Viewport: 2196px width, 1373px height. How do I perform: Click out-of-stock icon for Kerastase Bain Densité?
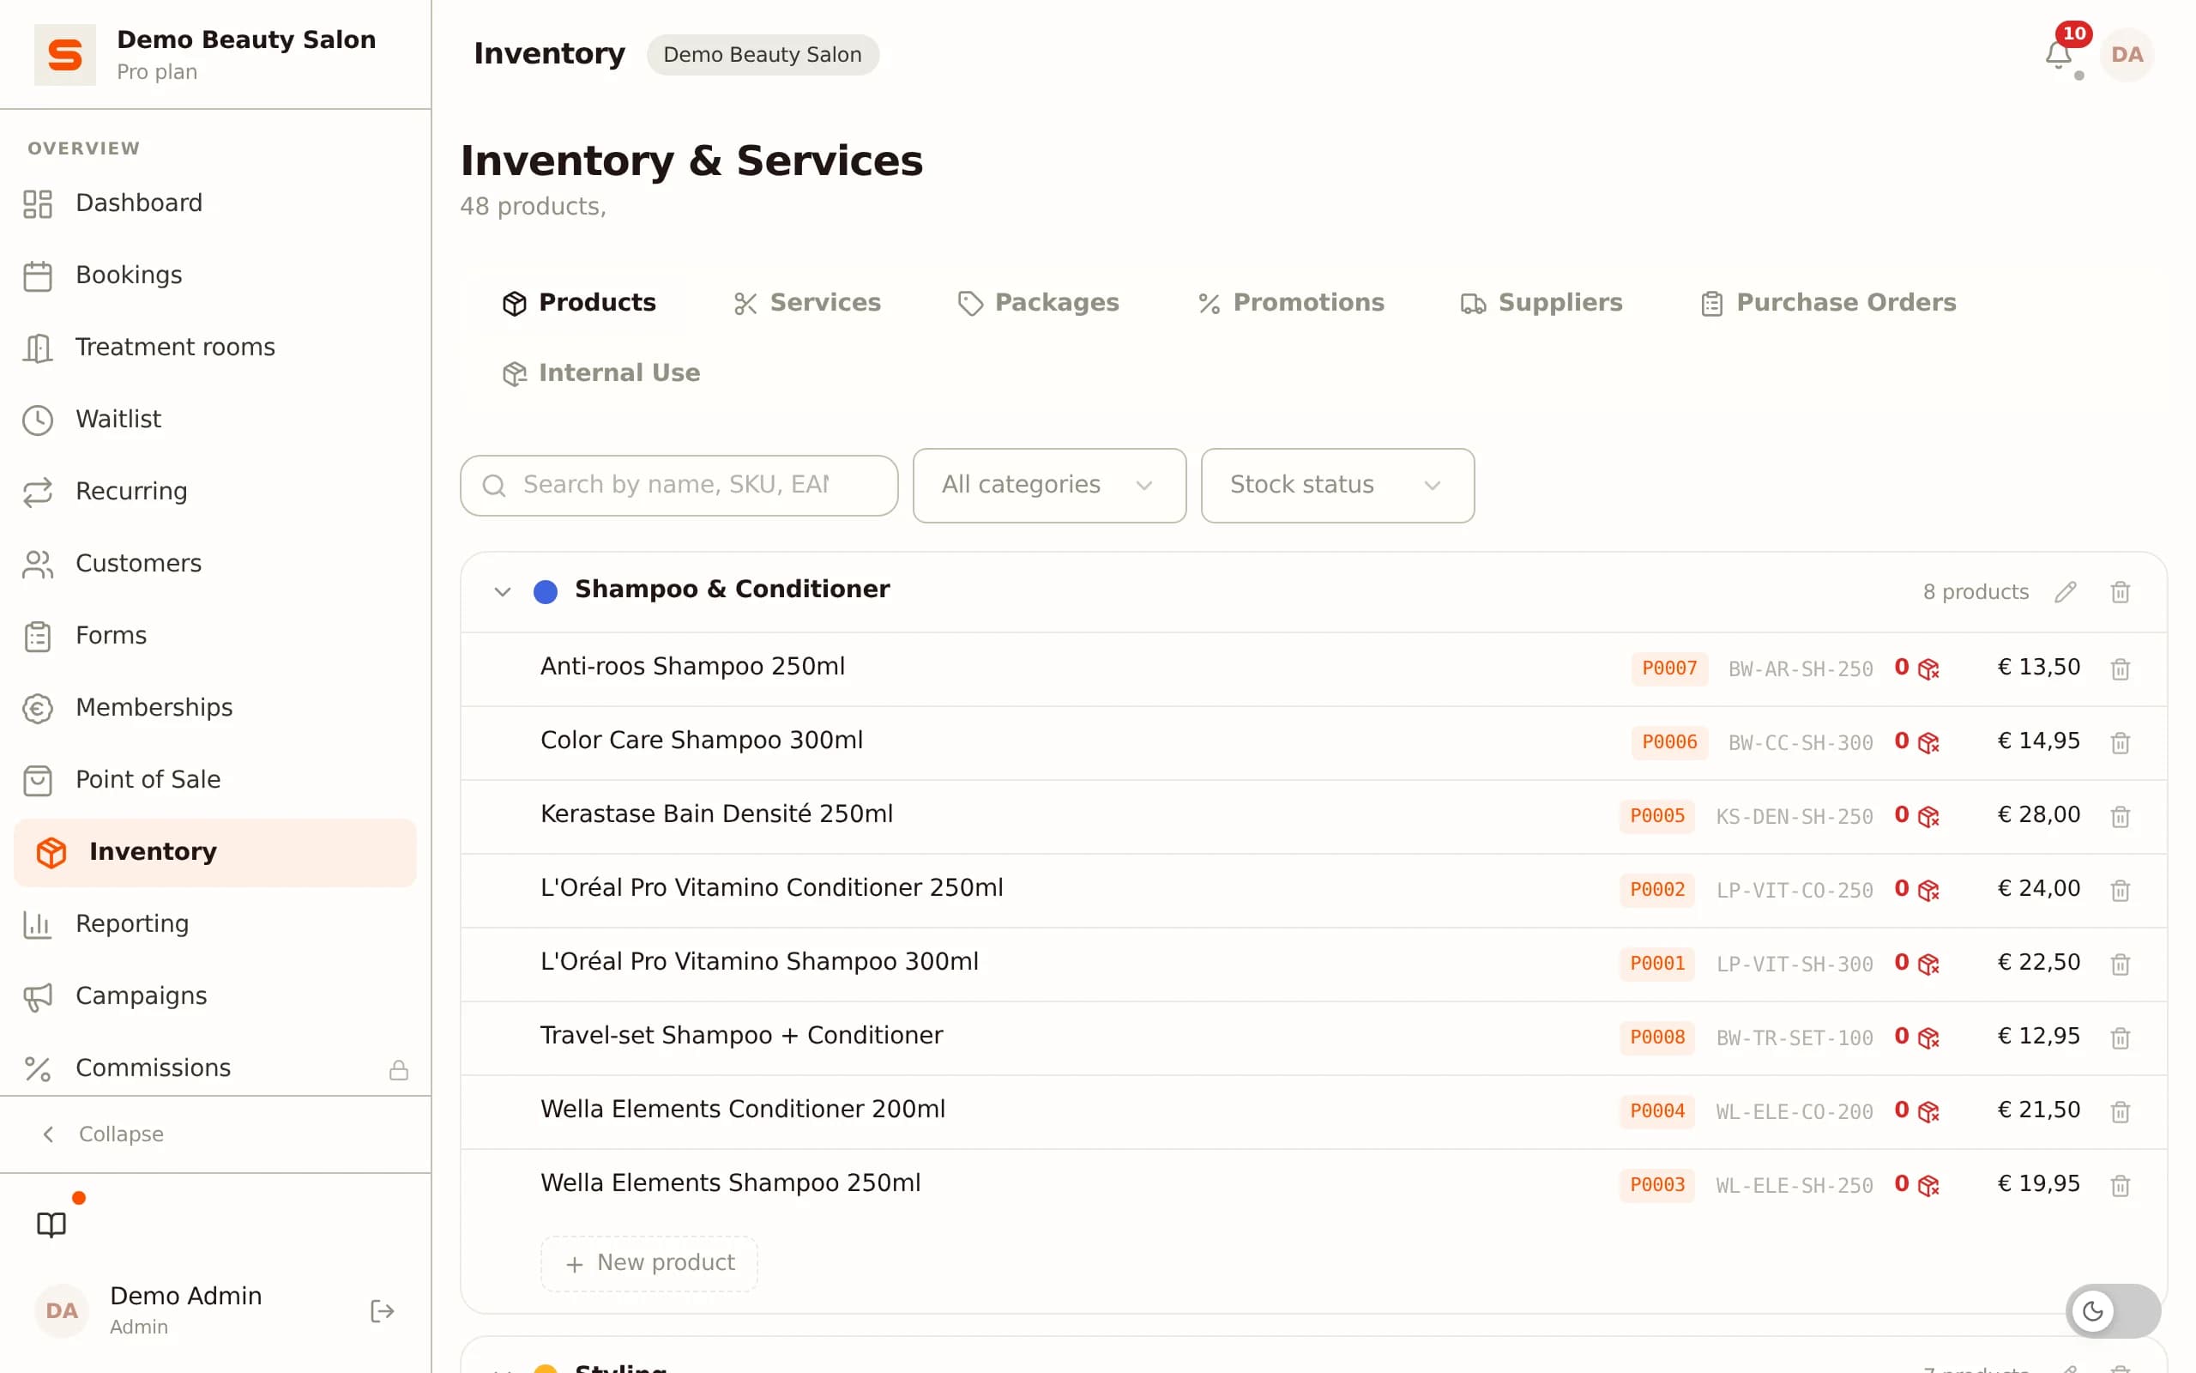pyautogui.click(x=1928, y=816)
